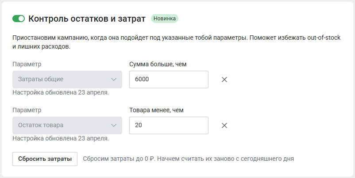Click the "Сбросим затраты до 0 ₽" hint text
The width and height of the screenshot is (355, 178).
[x=188, y=159]
